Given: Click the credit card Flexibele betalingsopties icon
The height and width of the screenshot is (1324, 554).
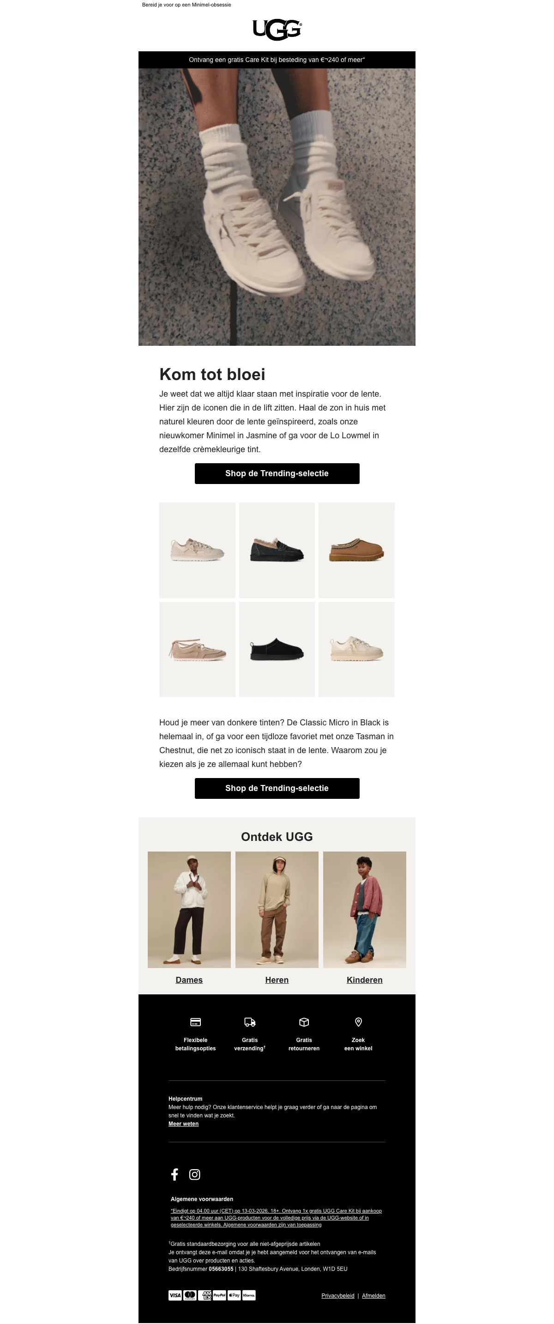Looking at the screenshot, I should 196,1022.
